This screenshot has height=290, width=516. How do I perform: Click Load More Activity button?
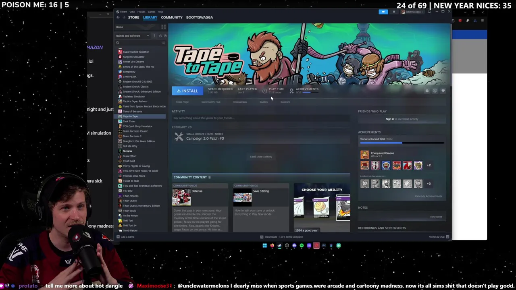pos(261,157)
